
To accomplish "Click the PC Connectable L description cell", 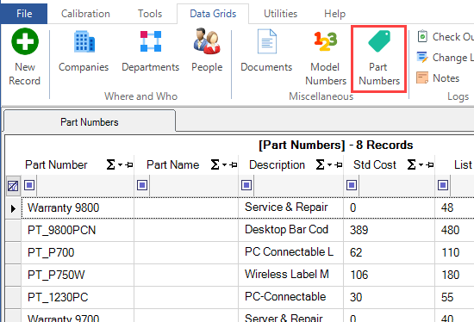I will (290, 252).
